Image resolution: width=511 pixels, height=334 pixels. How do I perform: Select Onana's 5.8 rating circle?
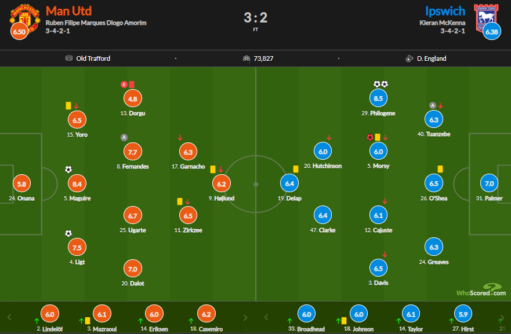tap(21, 183)
